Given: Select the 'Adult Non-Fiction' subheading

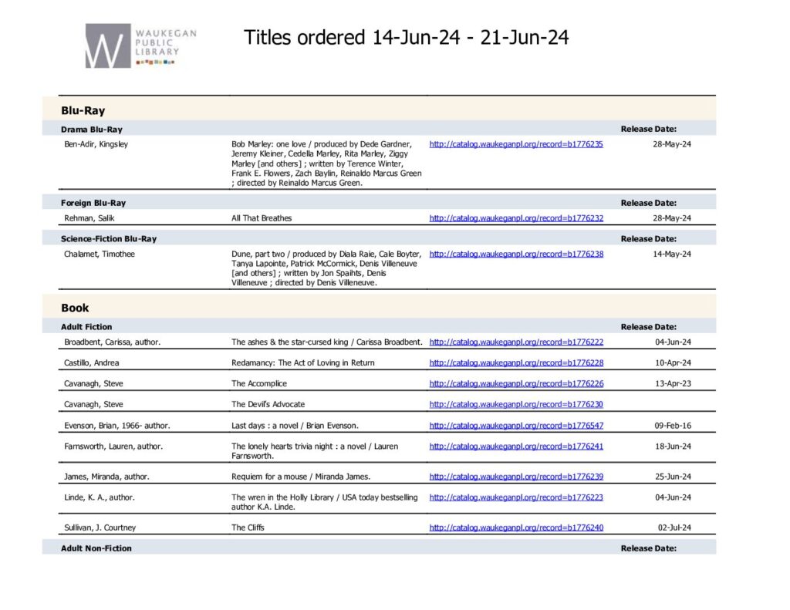Looking at the screenshot, I should coord(96,548).
